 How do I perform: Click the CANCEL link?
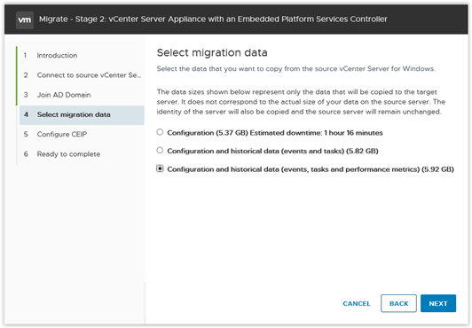pyautogui.click(x=357, y=304)
